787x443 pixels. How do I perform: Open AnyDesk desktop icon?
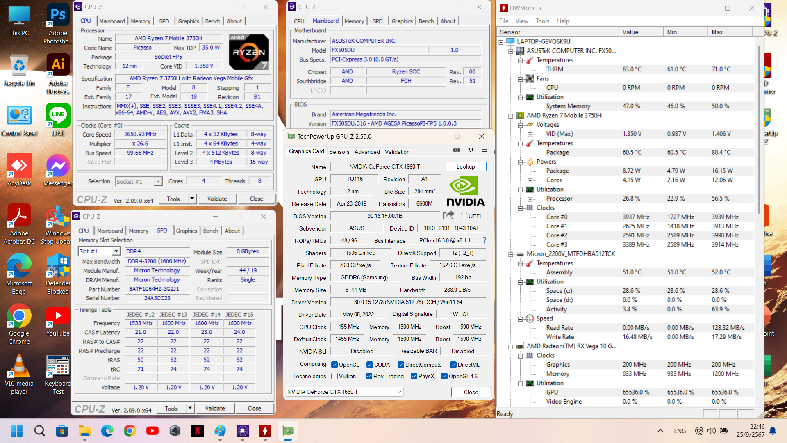pos(19,170)
